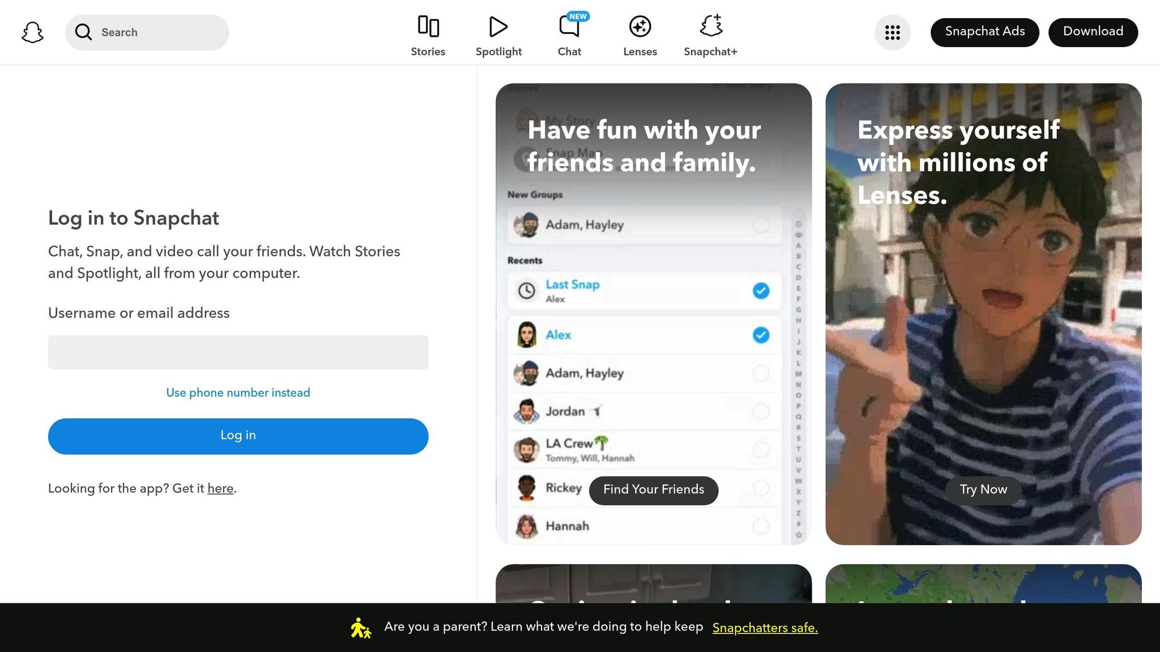Open the Snapchat+ ghost icon
This screenshot has height=652, width=1160.
(x=710, y=26)
